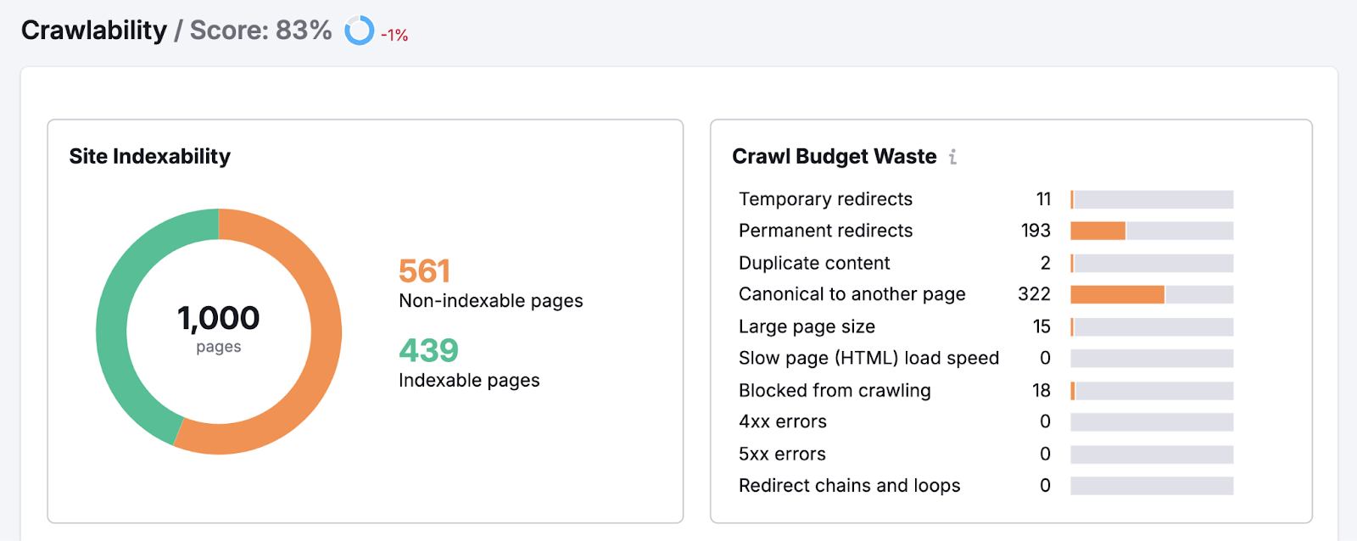Click Canonical to another page progress bar
Screen dimensions: 1357x541
pyautogui.click(x=1152, y=294)
